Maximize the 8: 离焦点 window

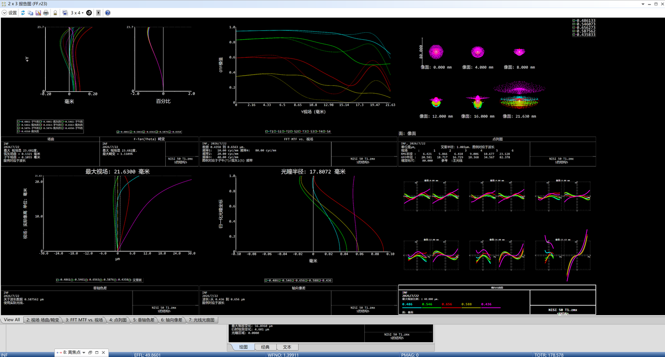[x=97, y=353]
